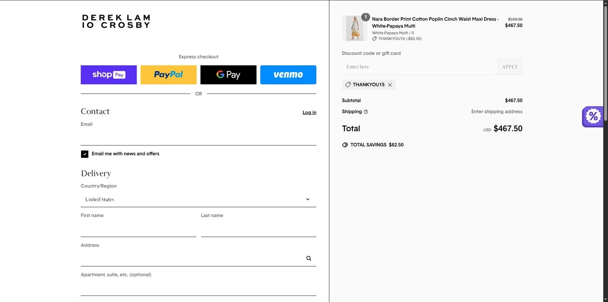Check out with PayPal button
The image size is (608, 302).
(x=169, y=75)
